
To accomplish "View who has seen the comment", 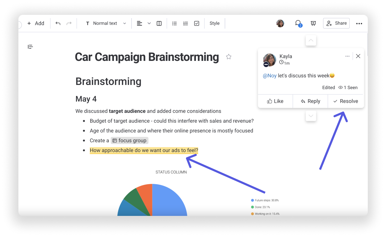I will 348,88.
